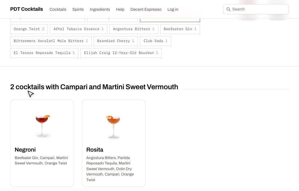The width and height of the screenshot is (299, 191).
Task: Go to the Cocktails menu item
Action: pos(58,9)
